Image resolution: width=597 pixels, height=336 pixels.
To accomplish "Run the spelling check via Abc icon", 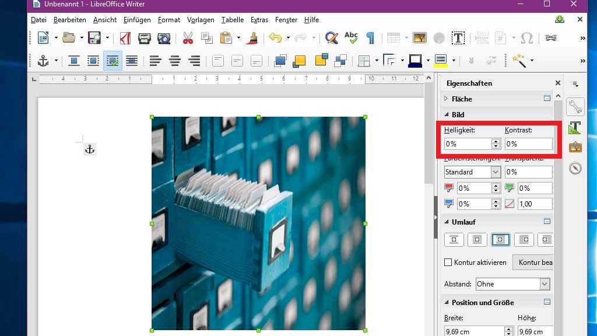I will coord(350,37).
